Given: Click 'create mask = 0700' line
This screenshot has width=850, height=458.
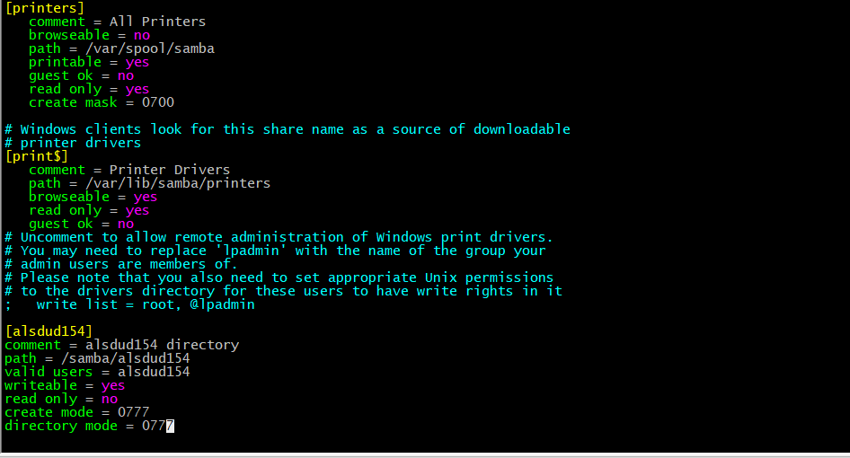Looking at the screenshot, I should point(102,102).
